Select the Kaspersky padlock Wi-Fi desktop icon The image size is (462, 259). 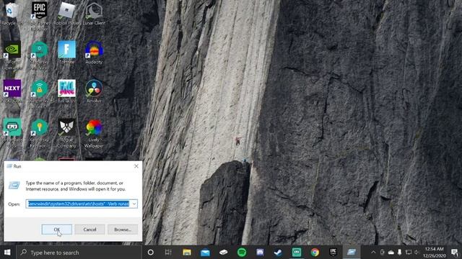39,94
